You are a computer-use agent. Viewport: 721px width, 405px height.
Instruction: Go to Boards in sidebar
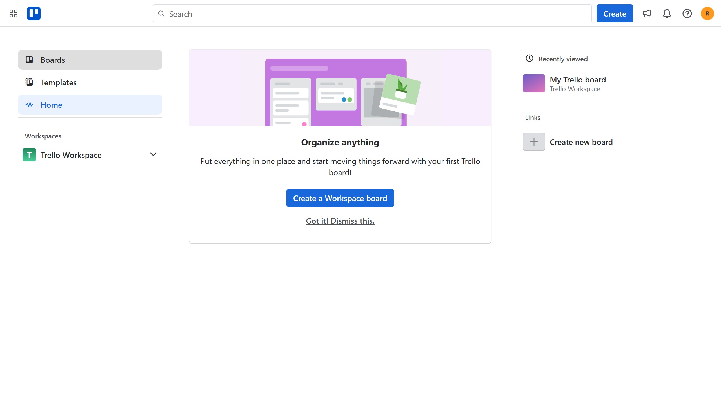pos(90,60)
